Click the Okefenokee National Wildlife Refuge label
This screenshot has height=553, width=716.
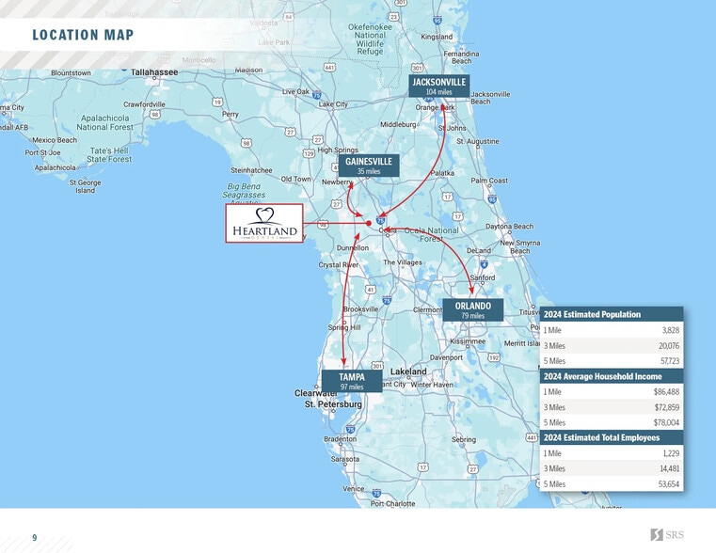pyautogui.click(x=370, y=39)
